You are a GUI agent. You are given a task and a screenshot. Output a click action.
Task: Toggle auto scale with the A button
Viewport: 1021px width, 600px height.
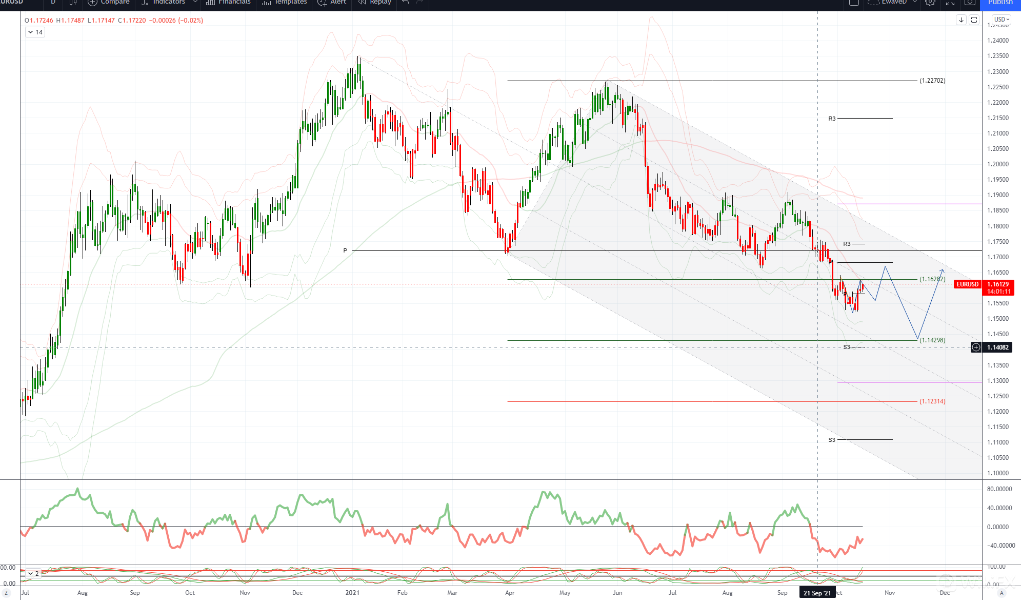point(1002,593)
